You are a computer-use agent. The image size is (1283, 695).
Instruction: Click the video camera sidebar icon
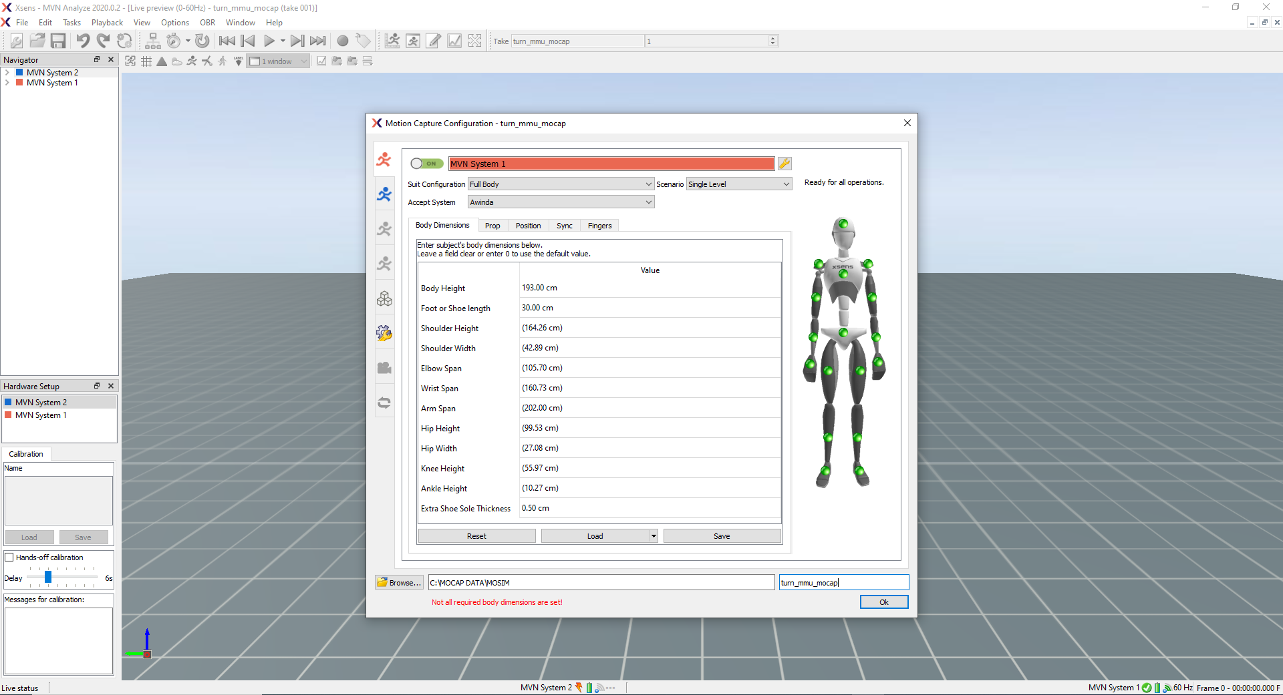pos(384,368)
